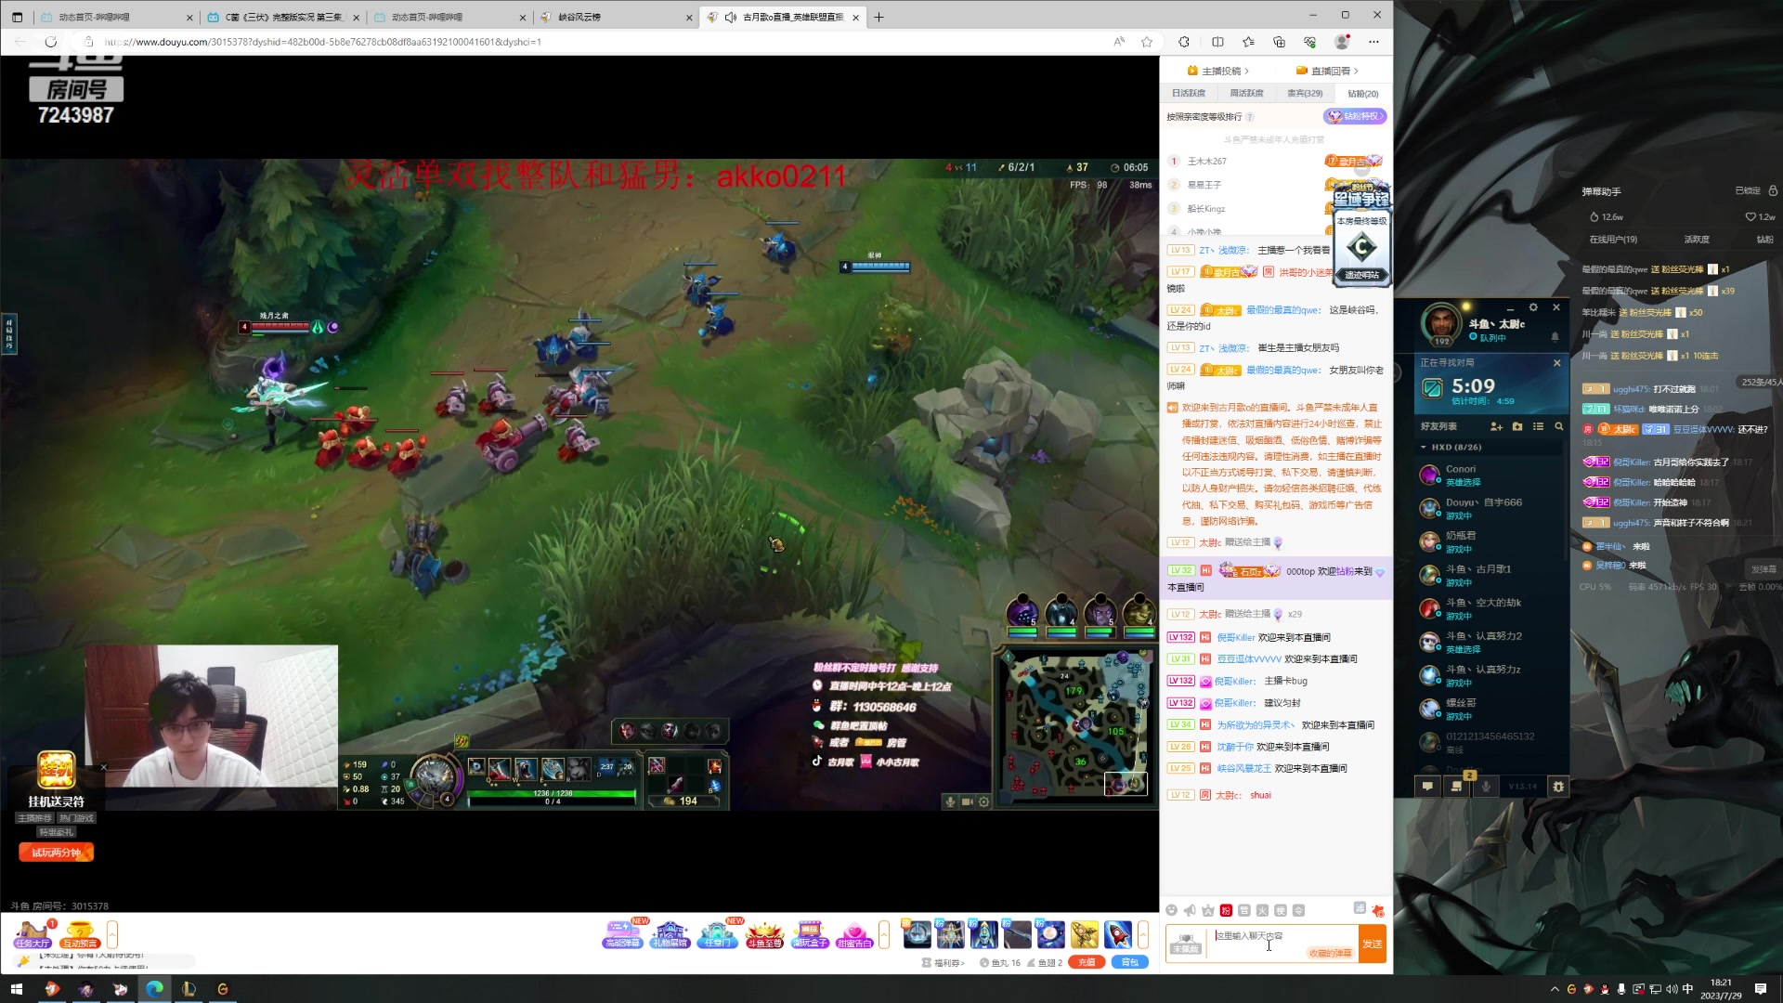The image size is (1783, 1003).
Task: Open 礼物展馆 gift hall icon
Action: click(670, 933)
